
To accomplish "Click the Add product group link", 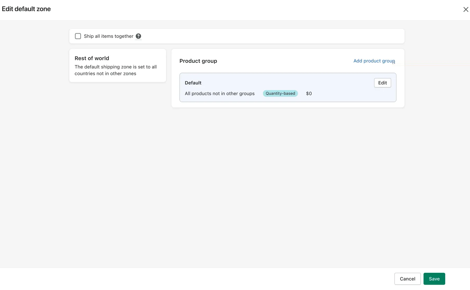I will coord(374,61).
